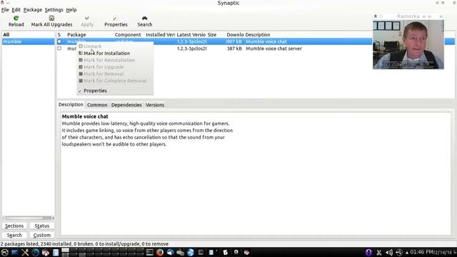Screen dimensions: 457x257
Task: Click the USB device notifier tray icon
Action: coord(399,252)
